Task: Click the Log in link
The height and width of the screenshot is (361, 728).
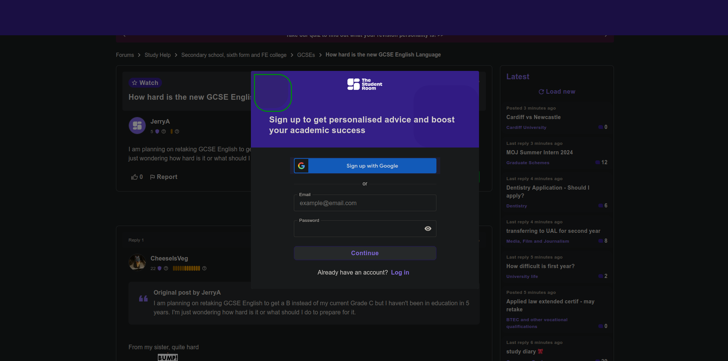Action: pyautogui.click(x=400, y=272)
